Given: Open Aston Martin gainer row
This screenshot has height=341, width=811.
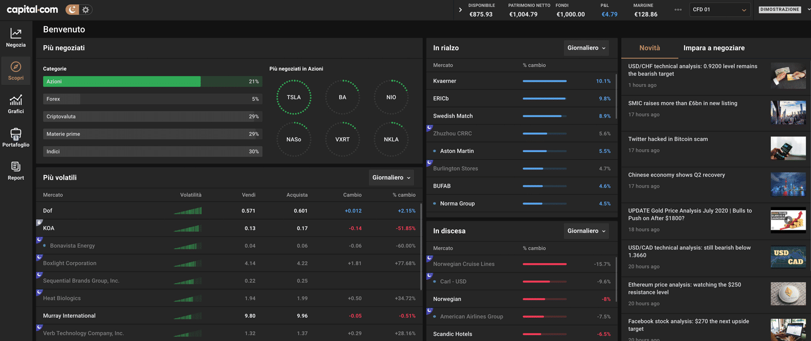Looking at the screenshot, I should (x=522, y=151).
